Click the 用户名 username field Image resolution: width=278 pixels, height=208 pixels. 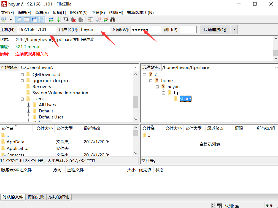(95, 29)
